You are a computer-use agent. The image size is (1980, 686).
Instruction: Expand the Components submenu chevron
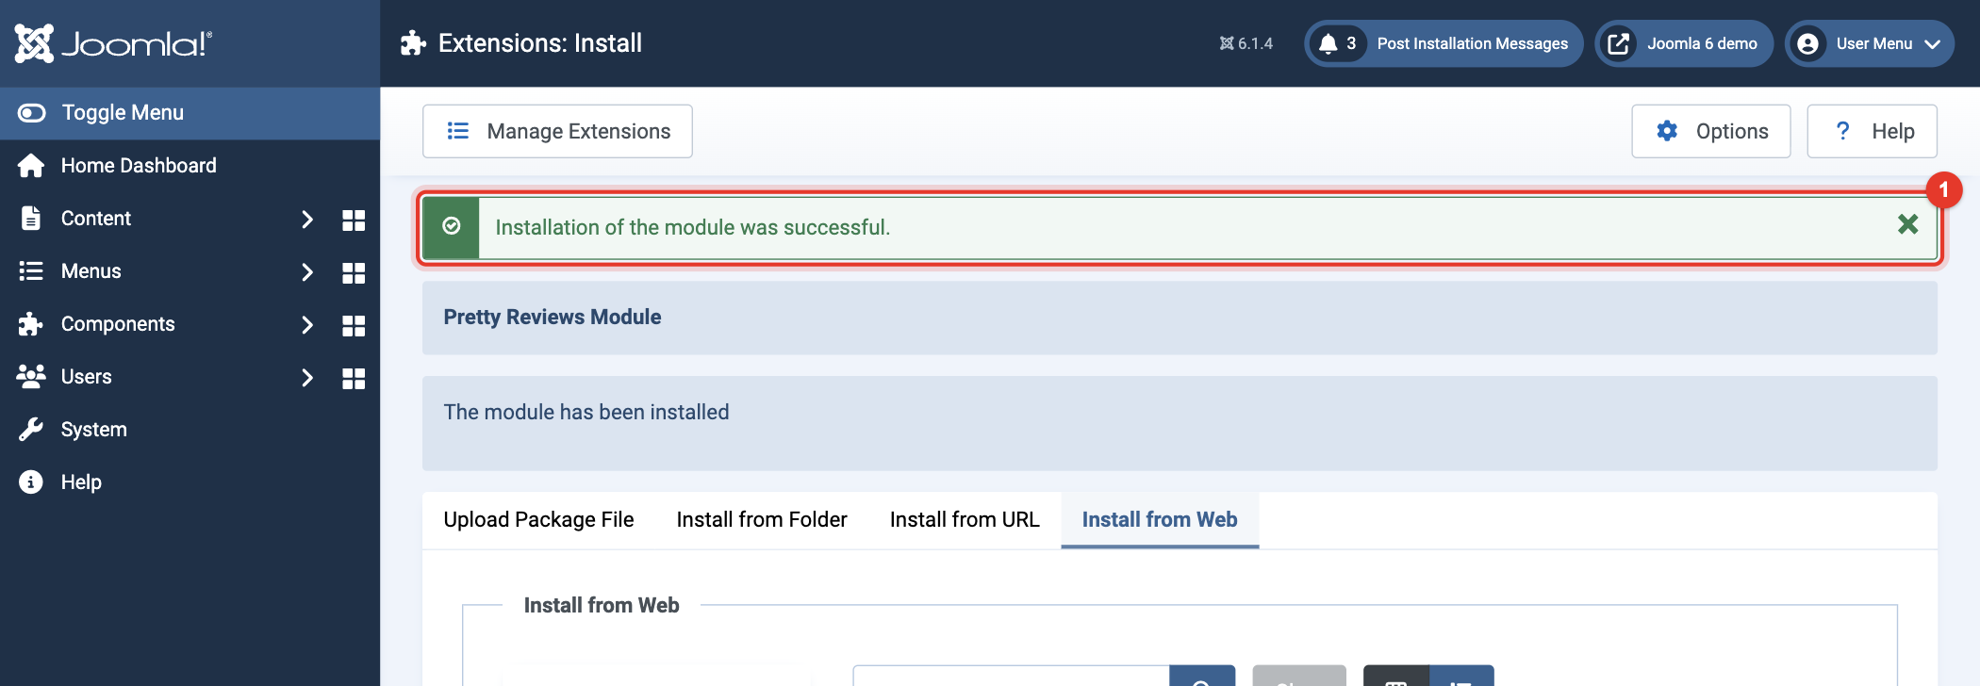(306, 325)
